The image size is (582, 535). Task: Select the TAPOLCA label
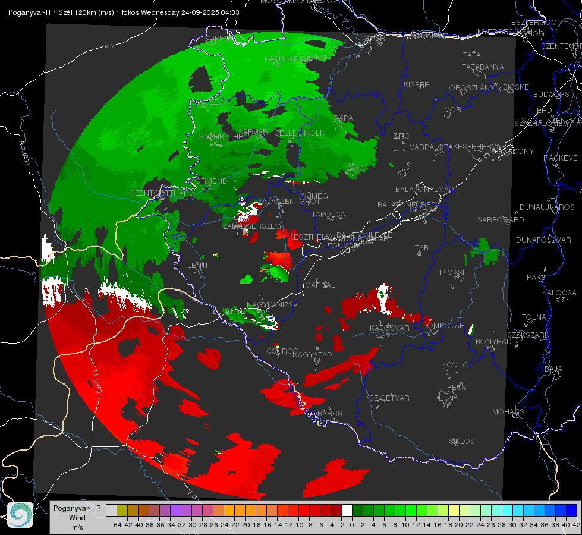coord(328,214)
